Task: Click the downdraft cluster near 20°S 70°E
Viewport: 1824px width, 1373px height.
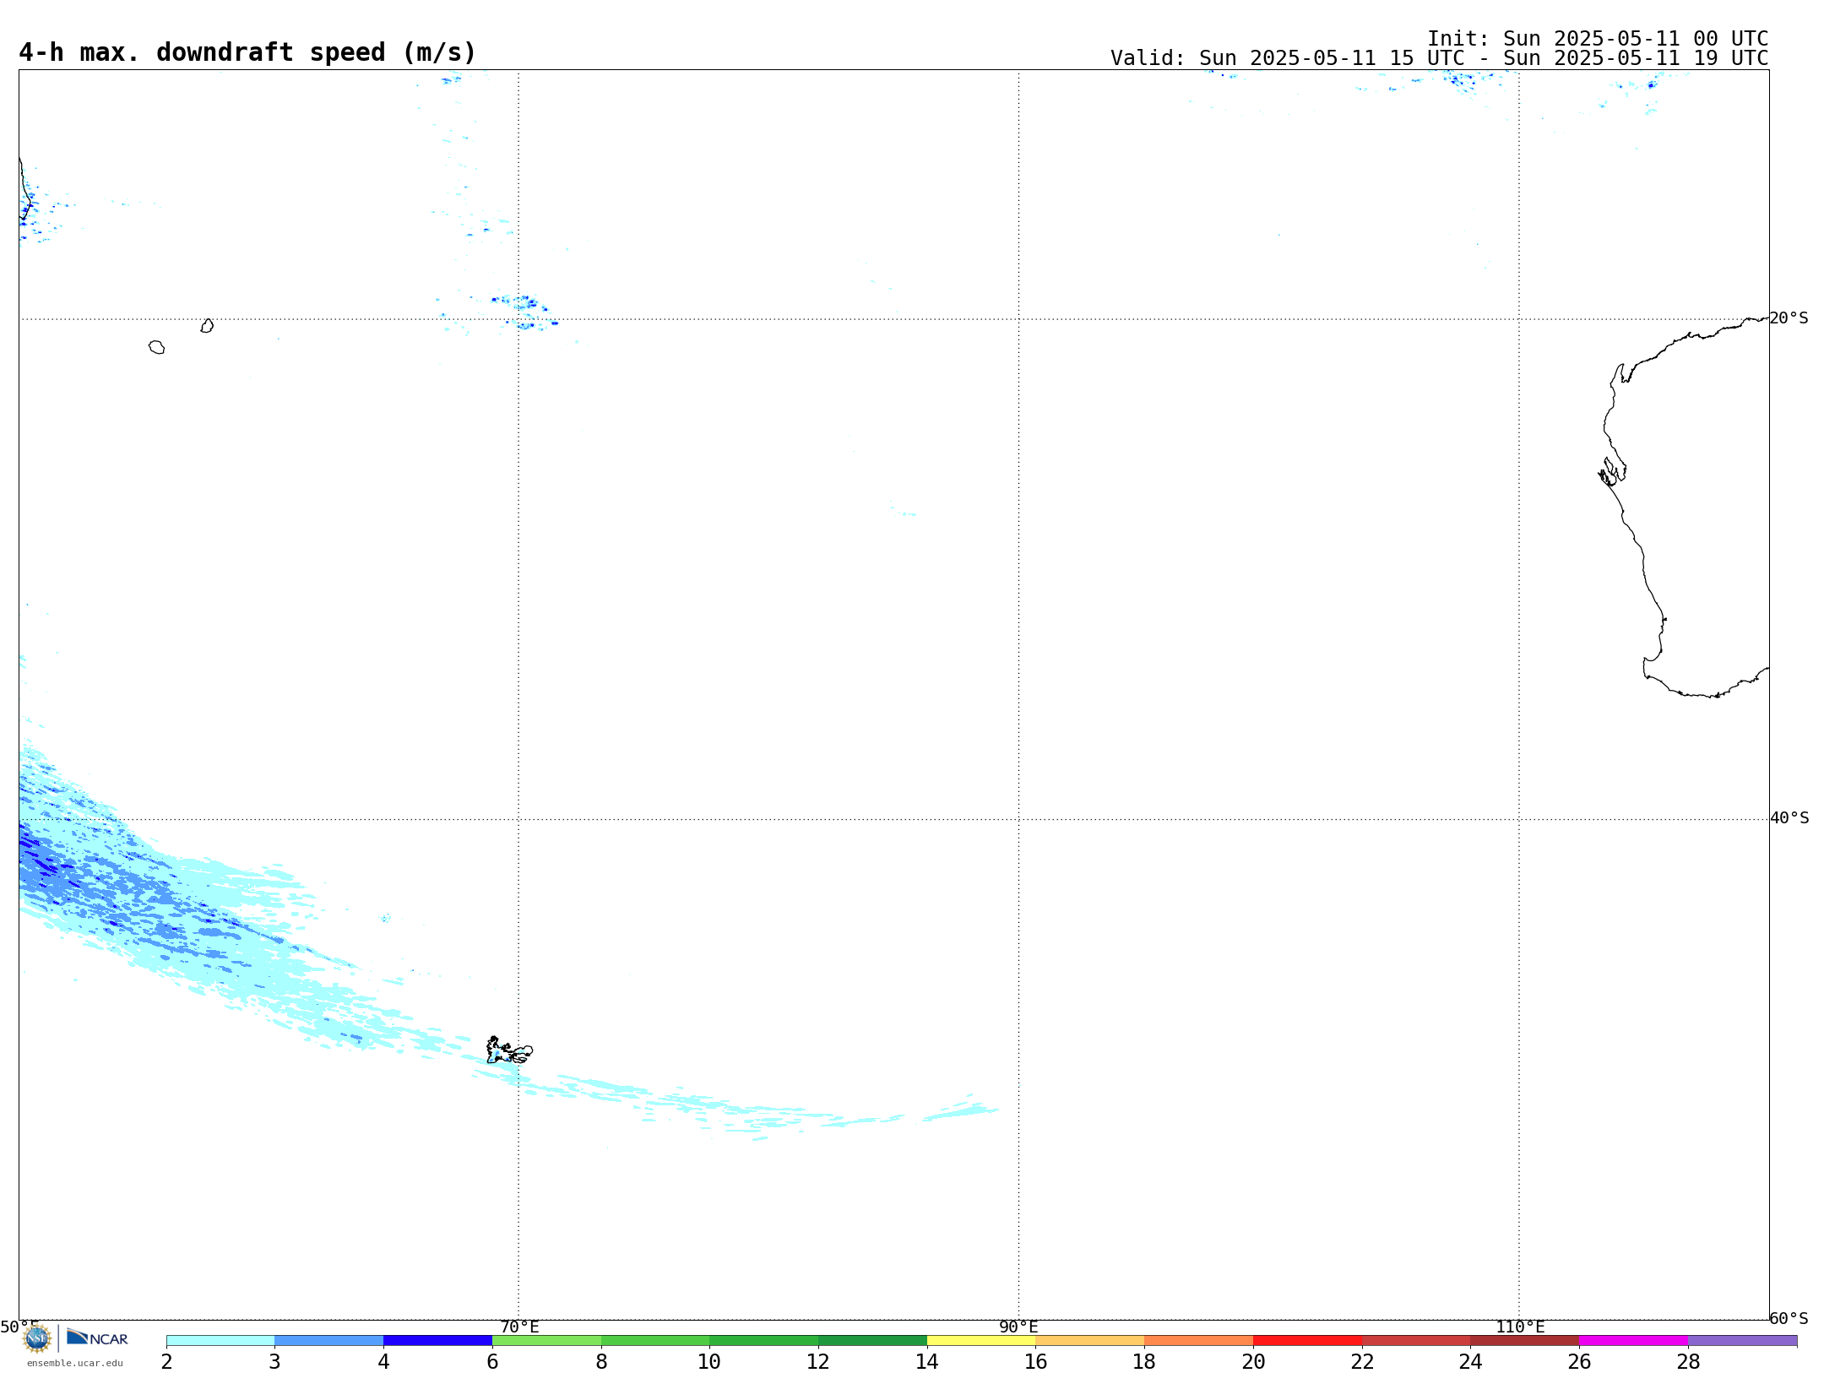Action: tap(524, 311)
